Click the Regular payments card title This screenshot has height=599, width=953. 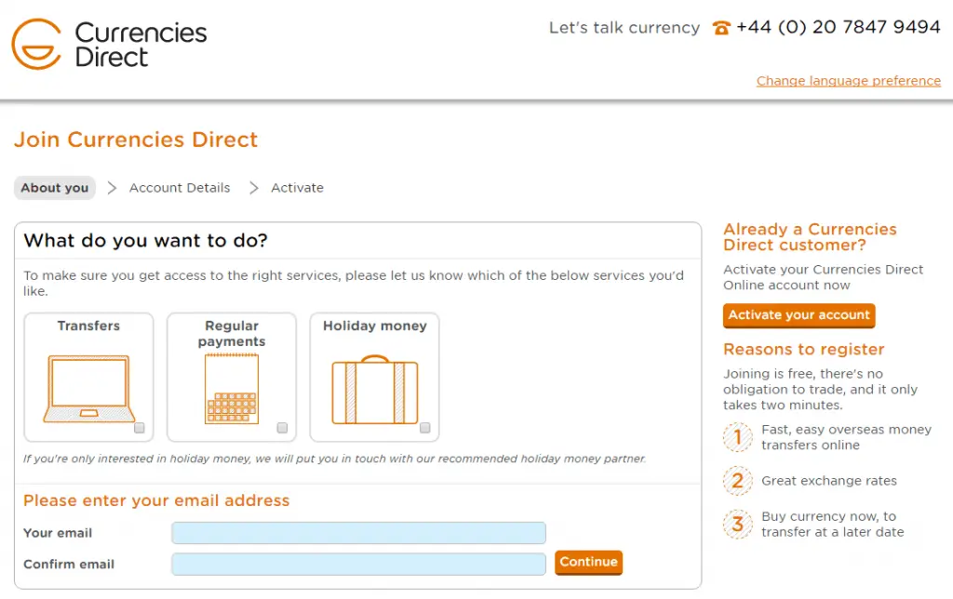click(232, 334)
